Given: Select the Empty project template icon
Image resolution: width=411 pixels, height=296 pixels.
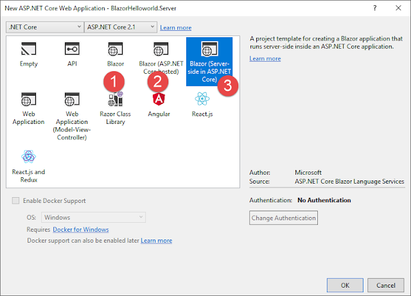Looking at the screenshot, I should 28,49.
